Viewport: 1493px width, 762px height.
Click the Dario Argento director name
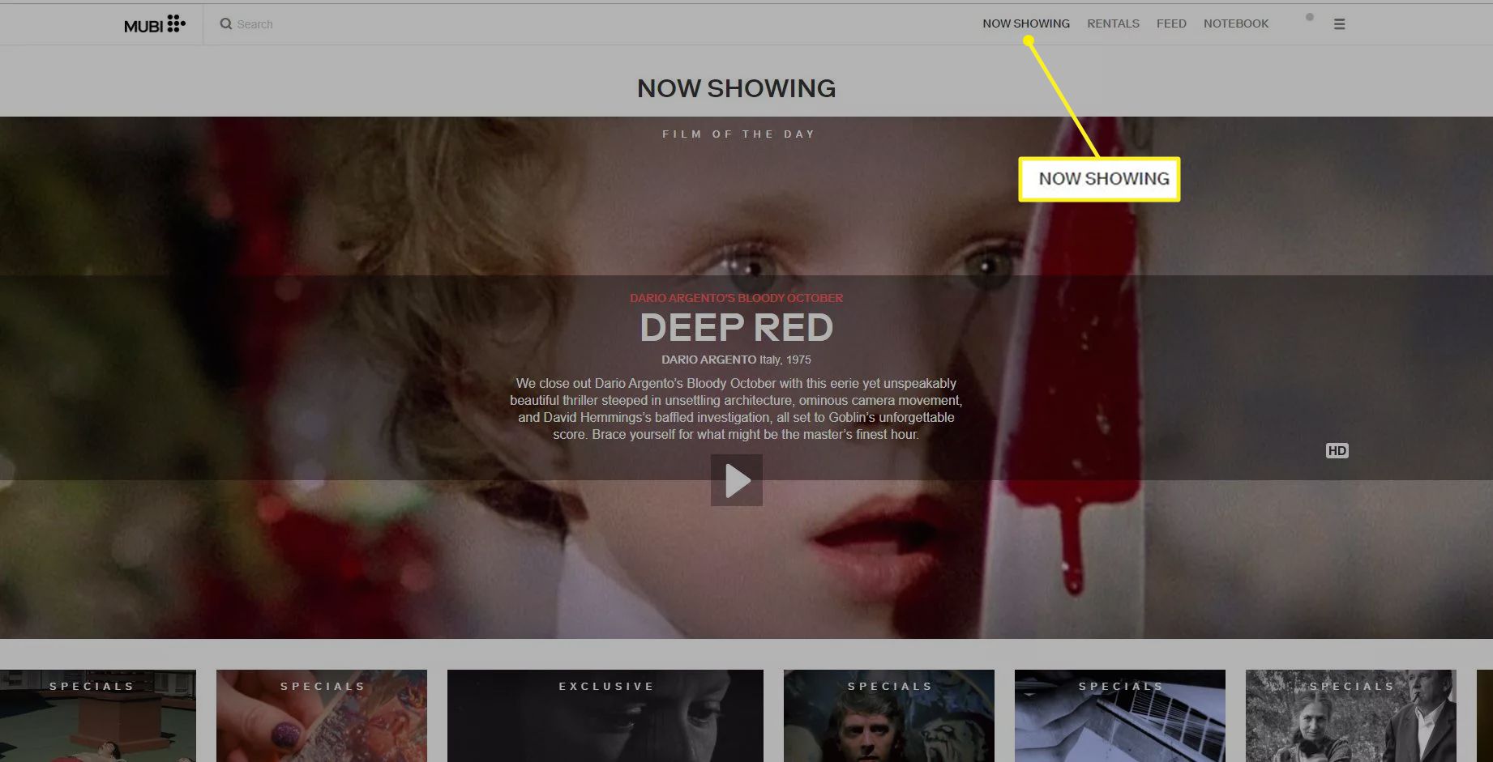[x=708, y=360]
